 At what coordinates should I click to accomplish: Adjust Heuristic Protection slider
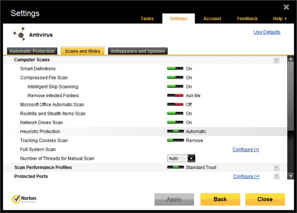point(176,131)
